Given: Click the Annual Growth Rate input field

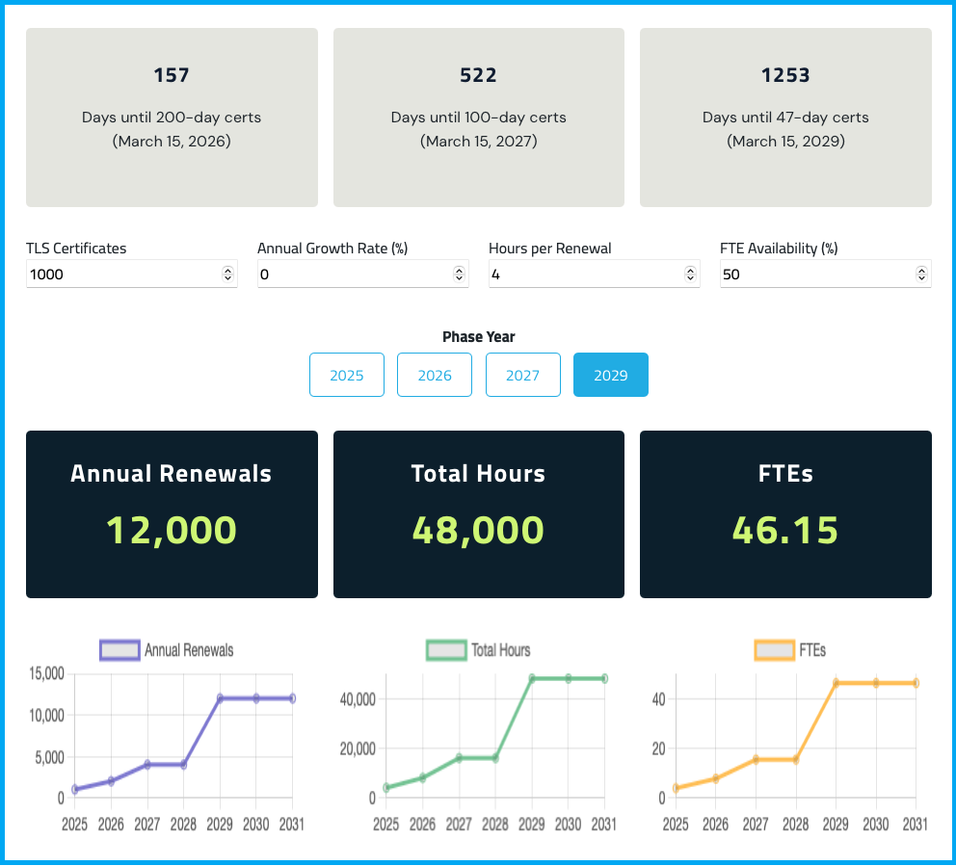Looking at the screenshot, I should pyautogui.click(x=352, y=275).
